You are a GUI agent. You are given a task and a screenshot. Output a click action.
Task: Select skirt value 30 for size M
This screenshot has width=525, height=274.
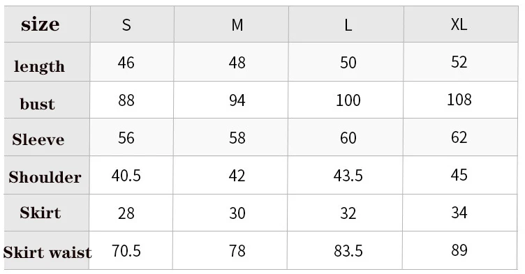pyautogui.click(x=237, y=213)
